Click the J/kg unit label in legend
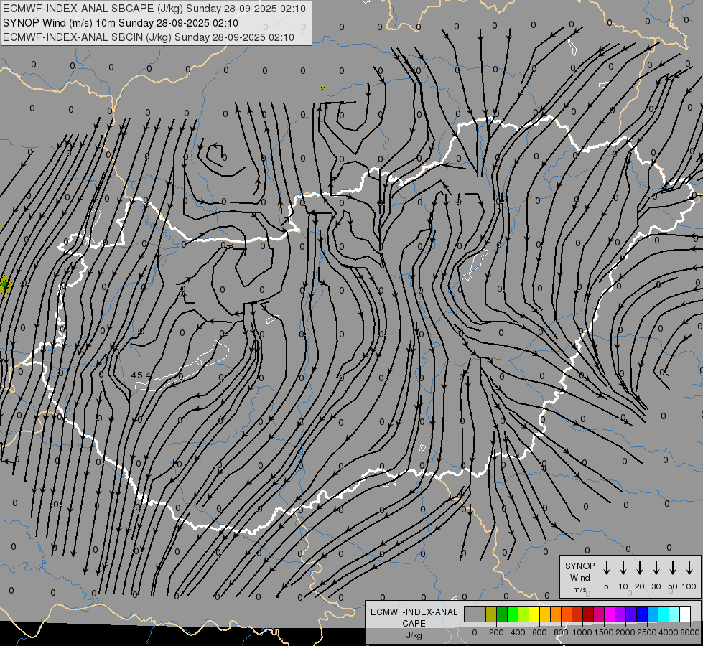This screenshot has height=646, width=703. click(414, 635)
